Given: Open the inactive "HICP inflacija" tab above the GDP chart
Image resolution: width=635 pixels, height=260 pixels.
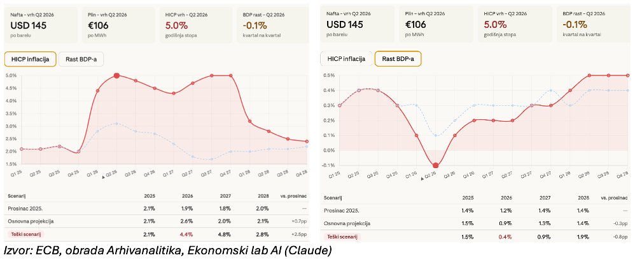Looking at the screenshot, I should 346,59.
